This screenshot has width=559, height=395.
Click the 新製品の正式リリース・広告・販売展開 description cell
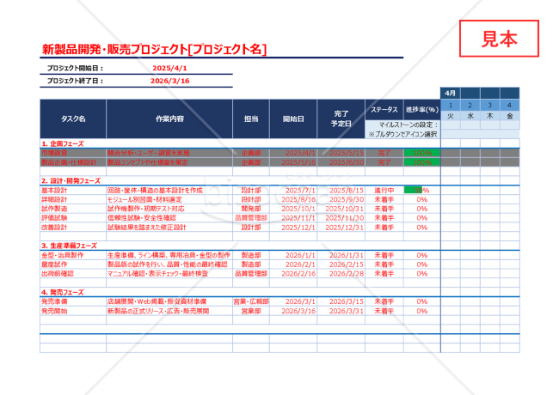pyautogui.click(x=169, y=311)
